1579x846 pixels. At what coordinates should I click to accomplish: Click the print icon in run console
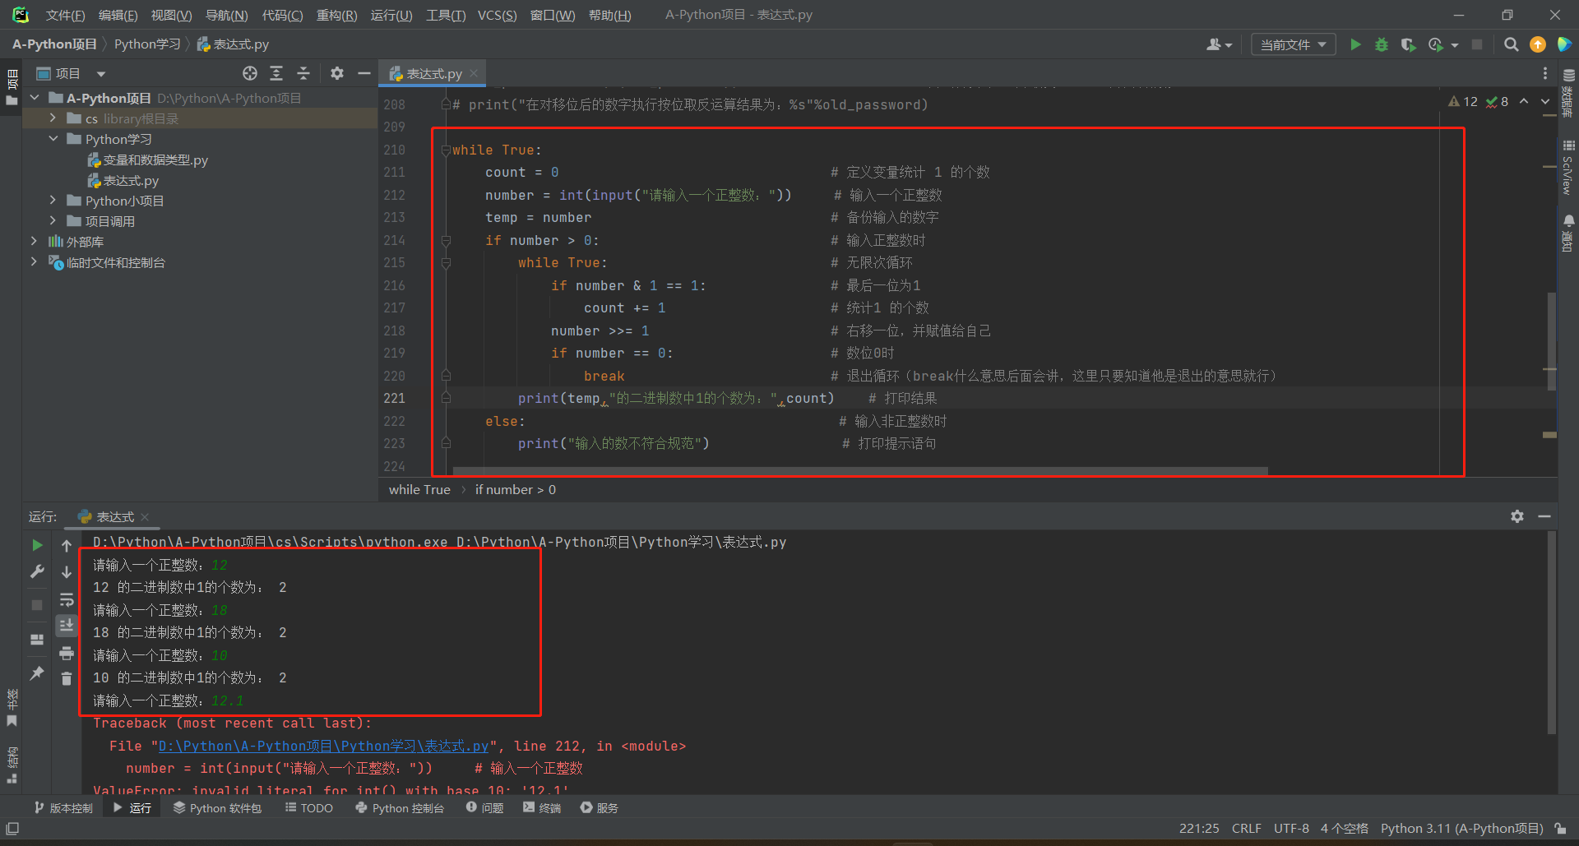[x=67, y=654]
